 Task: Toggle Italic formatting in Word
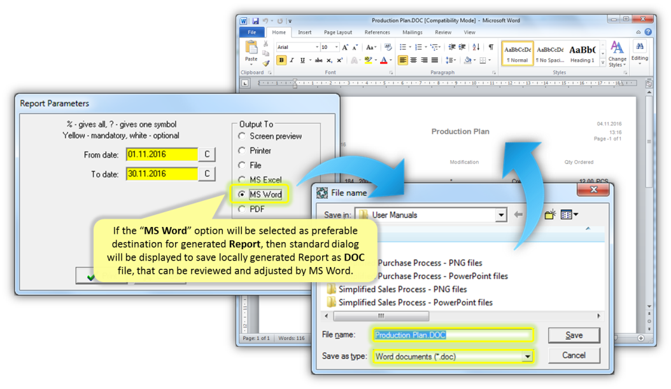[x=292, y=60]
